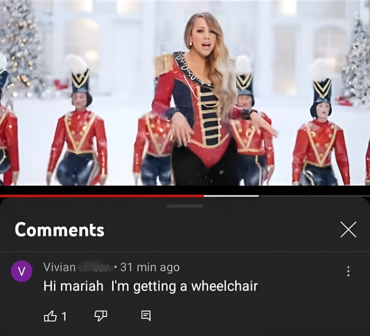Image resolution: width=370 pixels, height=336 pixels.
Task: Jump to the unbuffered gray end of progress bar
Action: pyautogui.click(x=314, y=195)
